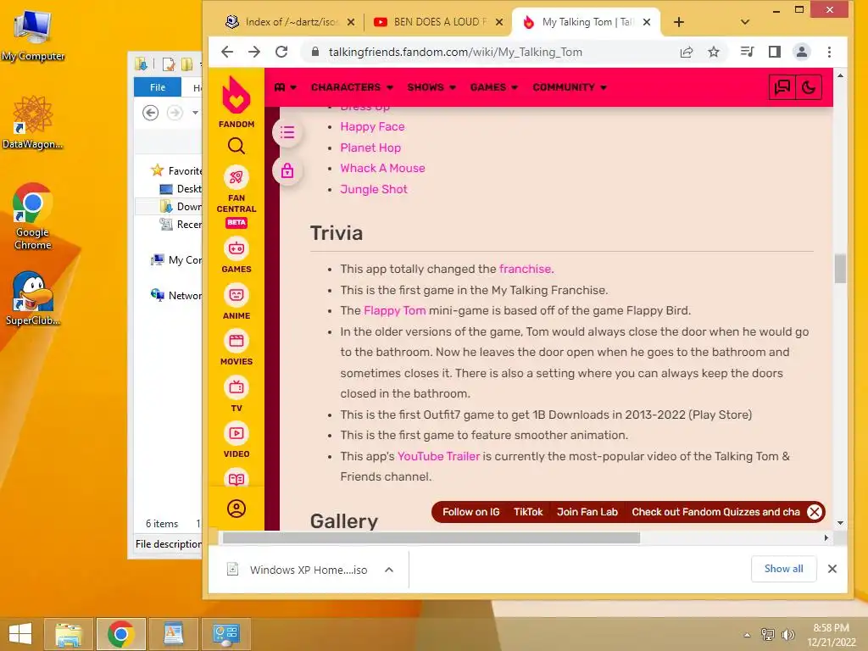Open the File tab in Explorer window
The width and height of the screenshot is (868, 651).
pyautogui.click(x=157, y=87)
